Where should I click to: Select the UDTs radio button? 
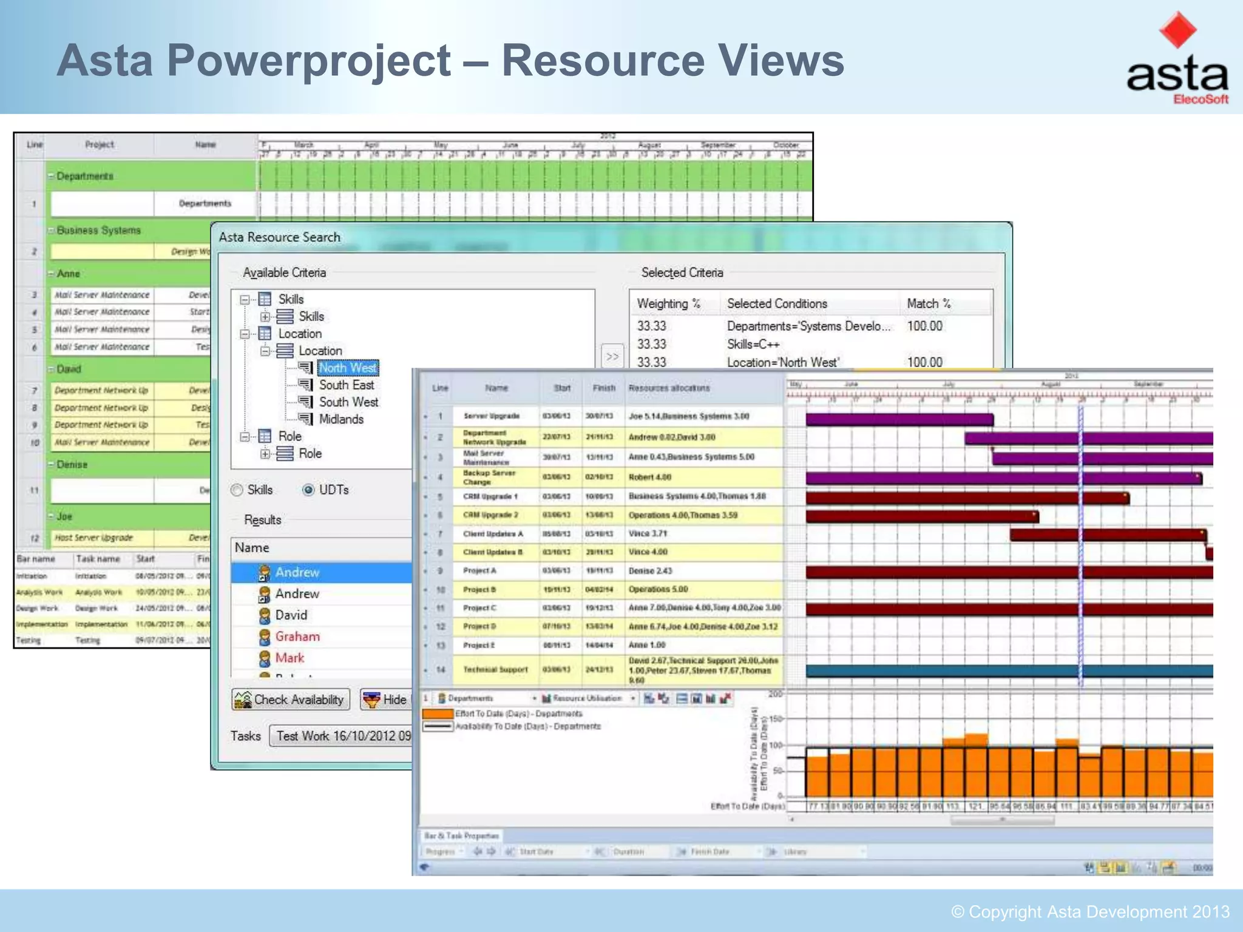pos(308,490)
